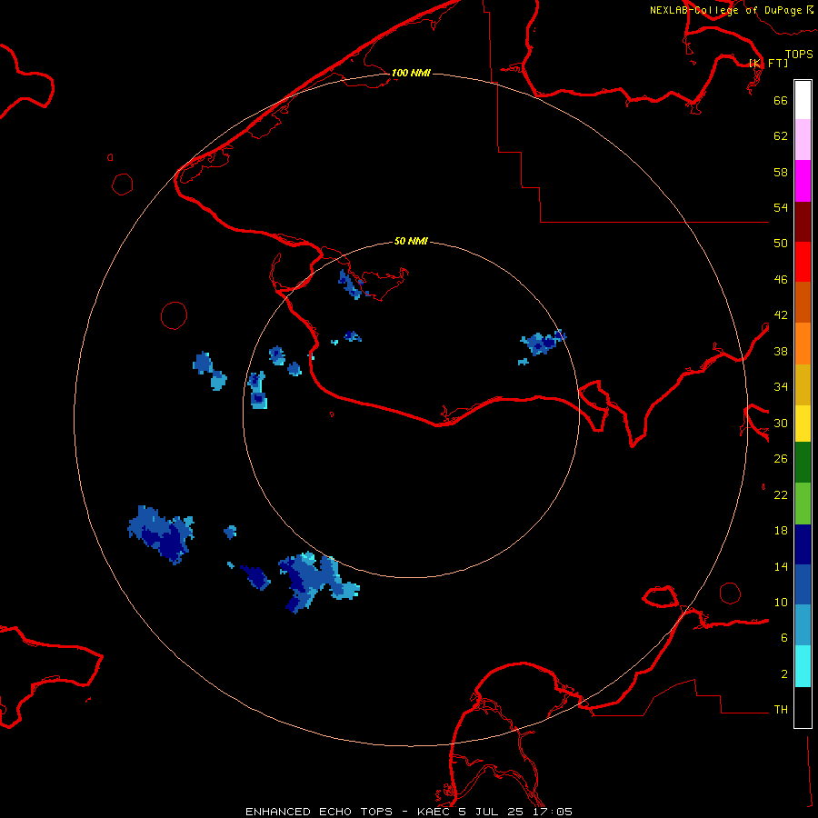Screen dimensions: 818x818
Task: Click the legend value 30
Action: pos(781,423)
